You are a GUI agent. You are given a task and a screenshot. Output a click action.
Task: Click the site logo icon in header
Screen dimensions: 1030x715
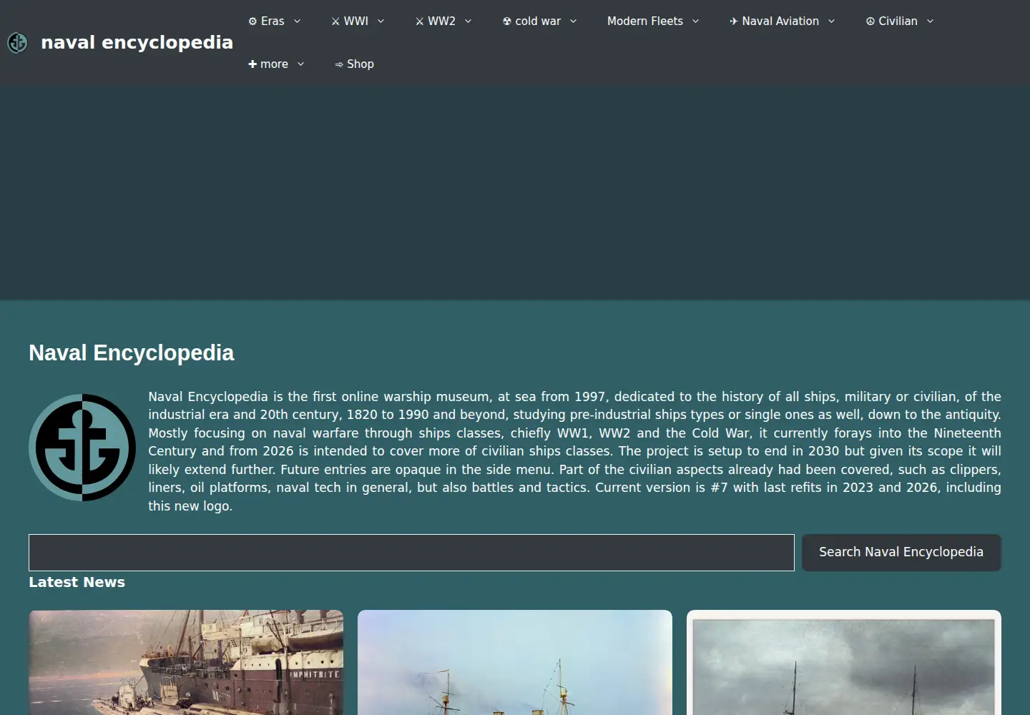coord(17,43)
